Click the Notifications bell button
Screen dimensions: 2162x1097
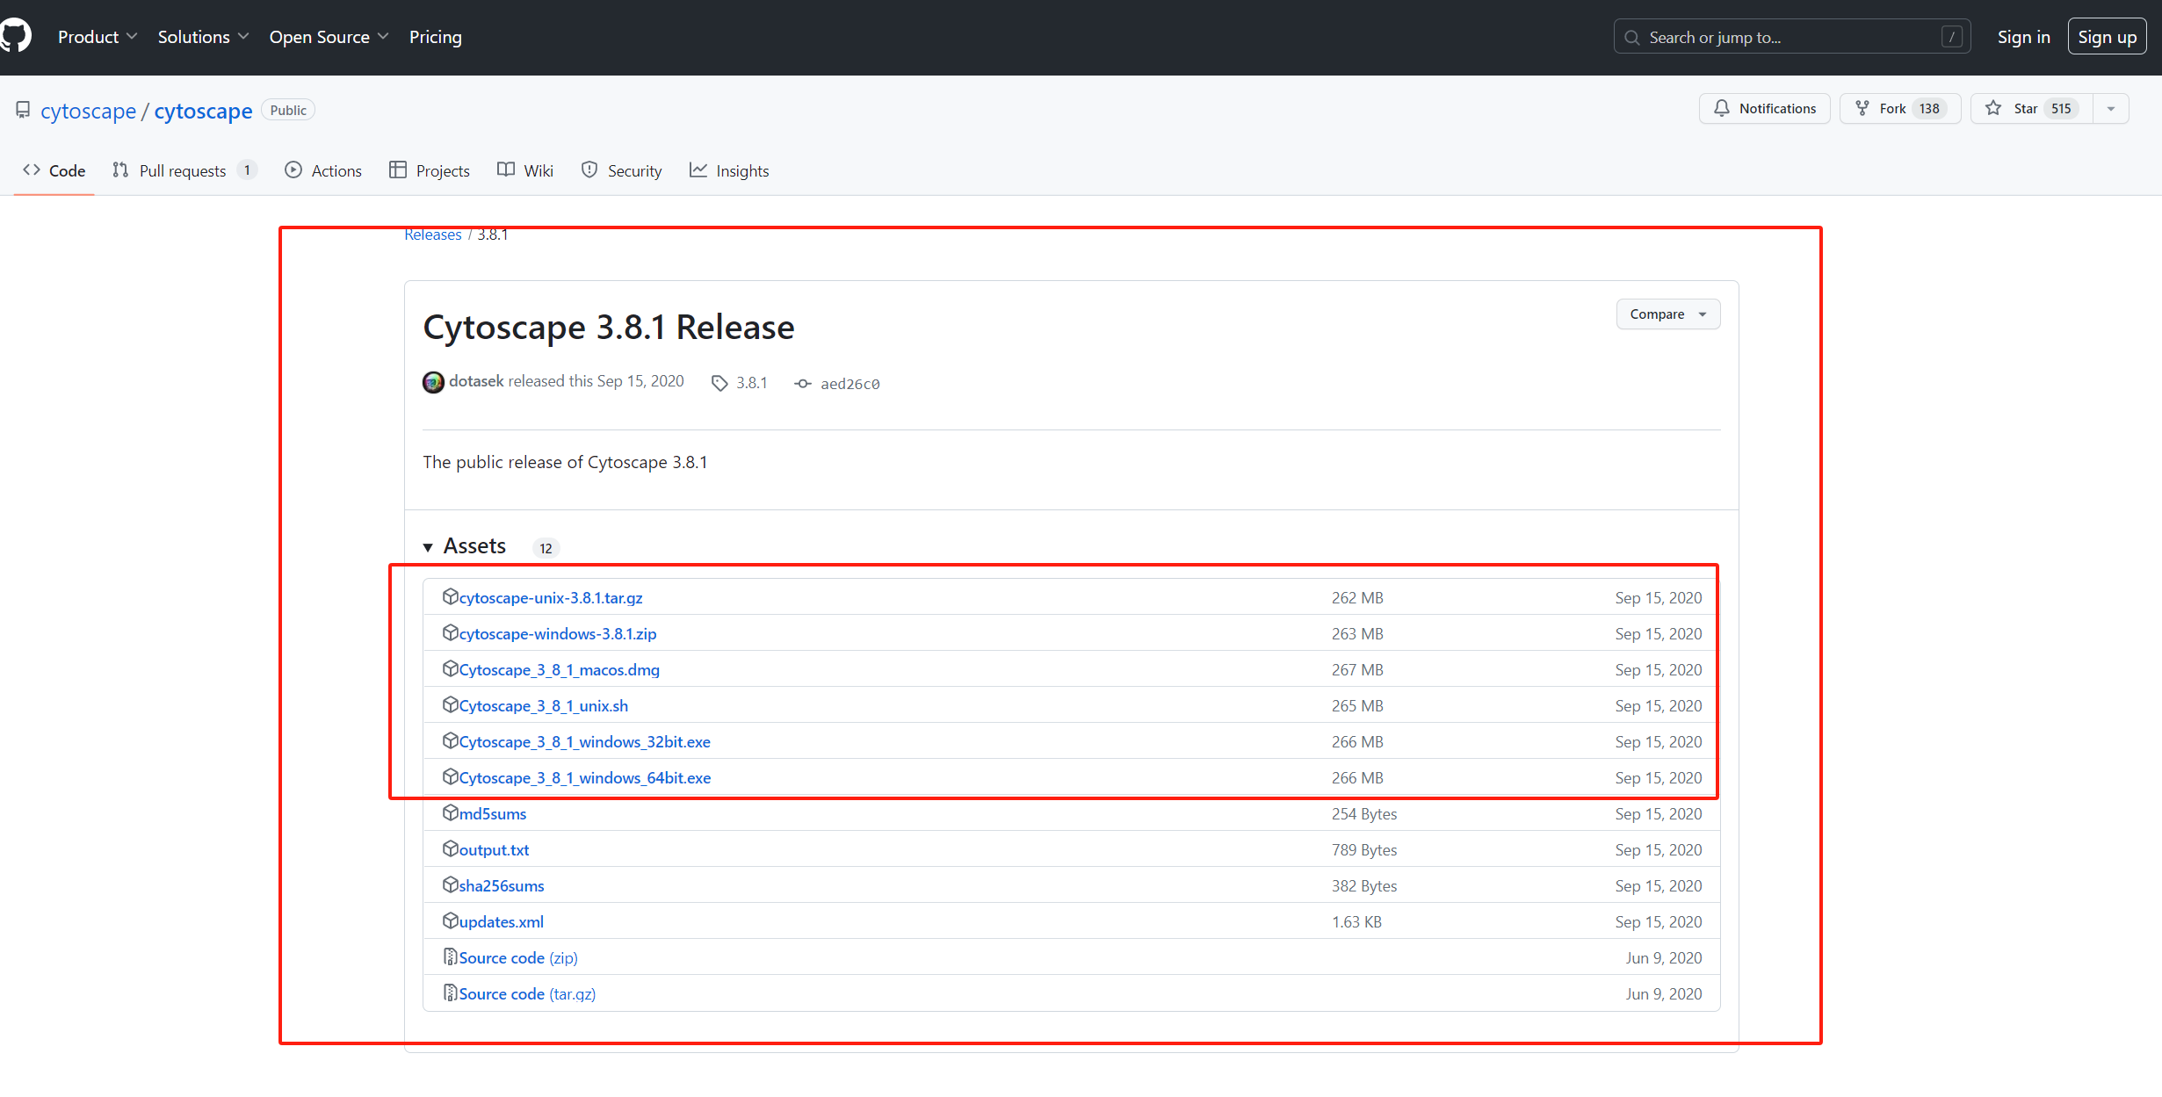point(1764,109)
